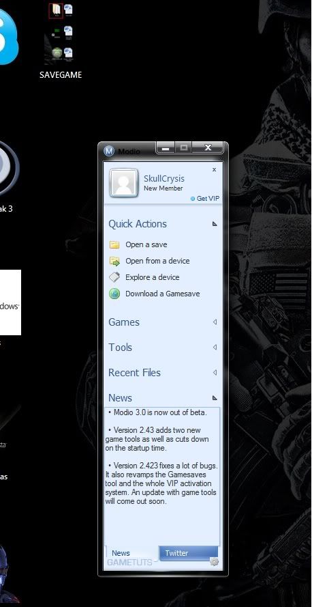312x607 pixels.
Task: Click the Version 2.43 news item
Action: point(157,439)
